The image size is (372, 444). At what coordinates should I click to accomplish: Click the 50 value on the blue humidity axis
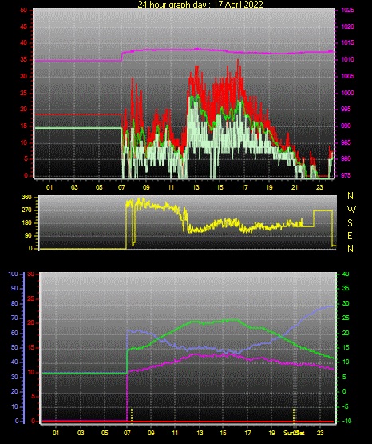click(x=14, y=347)
